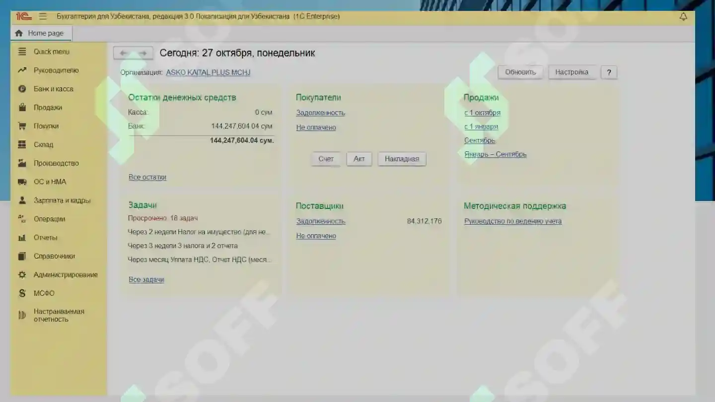Click the Счет button
The width and height of the screenshot is (715, 402).
coord(326,159)
